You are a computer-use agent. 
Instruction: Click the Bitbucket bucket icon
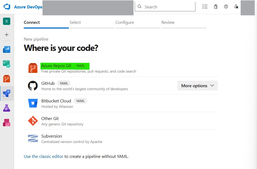coord(33,103)
